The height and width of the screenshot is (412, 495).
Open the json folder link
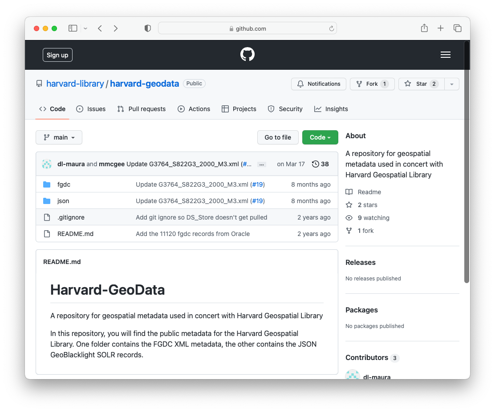[x=63, y=201]
